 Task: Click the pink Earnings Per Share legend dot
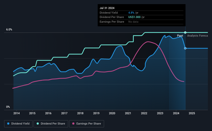[73, 124]
